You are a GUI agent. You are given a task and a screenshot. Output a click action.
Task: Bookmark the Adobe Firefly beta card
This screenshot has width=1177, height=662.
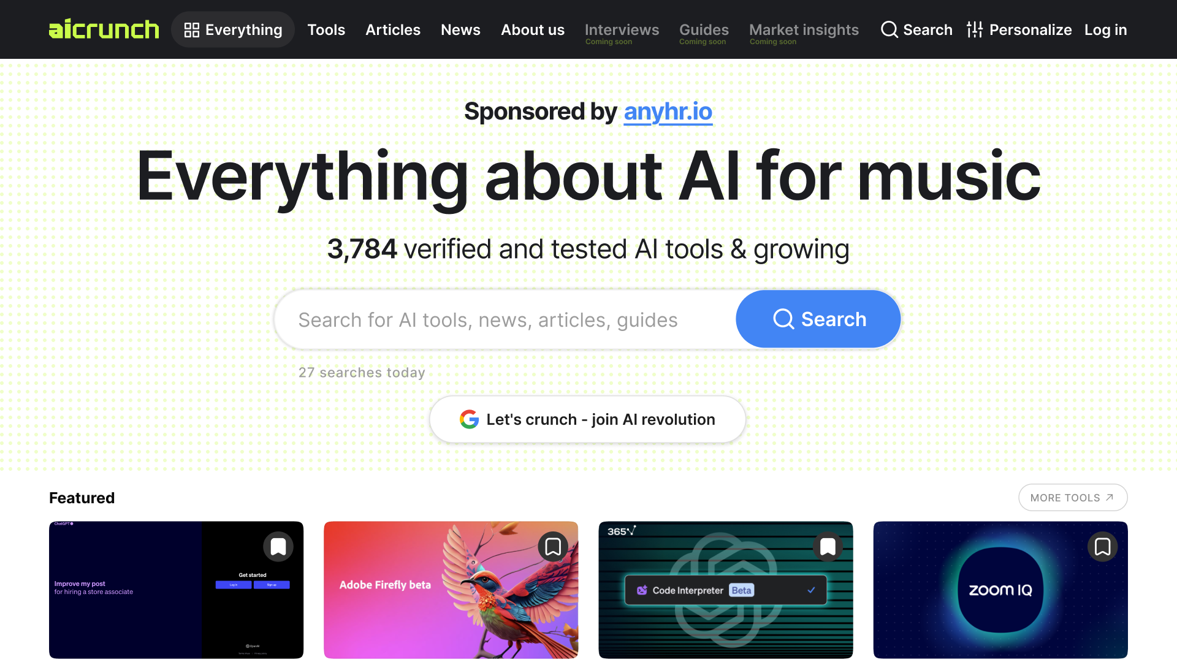coord(553,546)
